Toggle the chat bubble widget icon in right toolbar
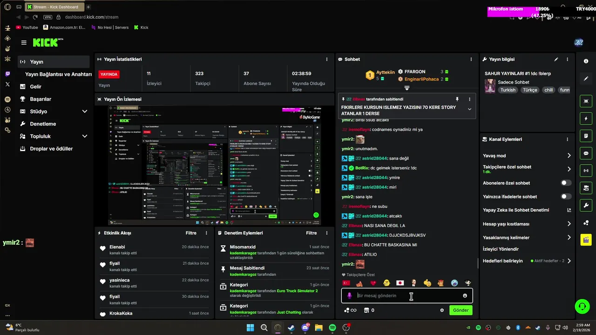 [x=586, y=153]
